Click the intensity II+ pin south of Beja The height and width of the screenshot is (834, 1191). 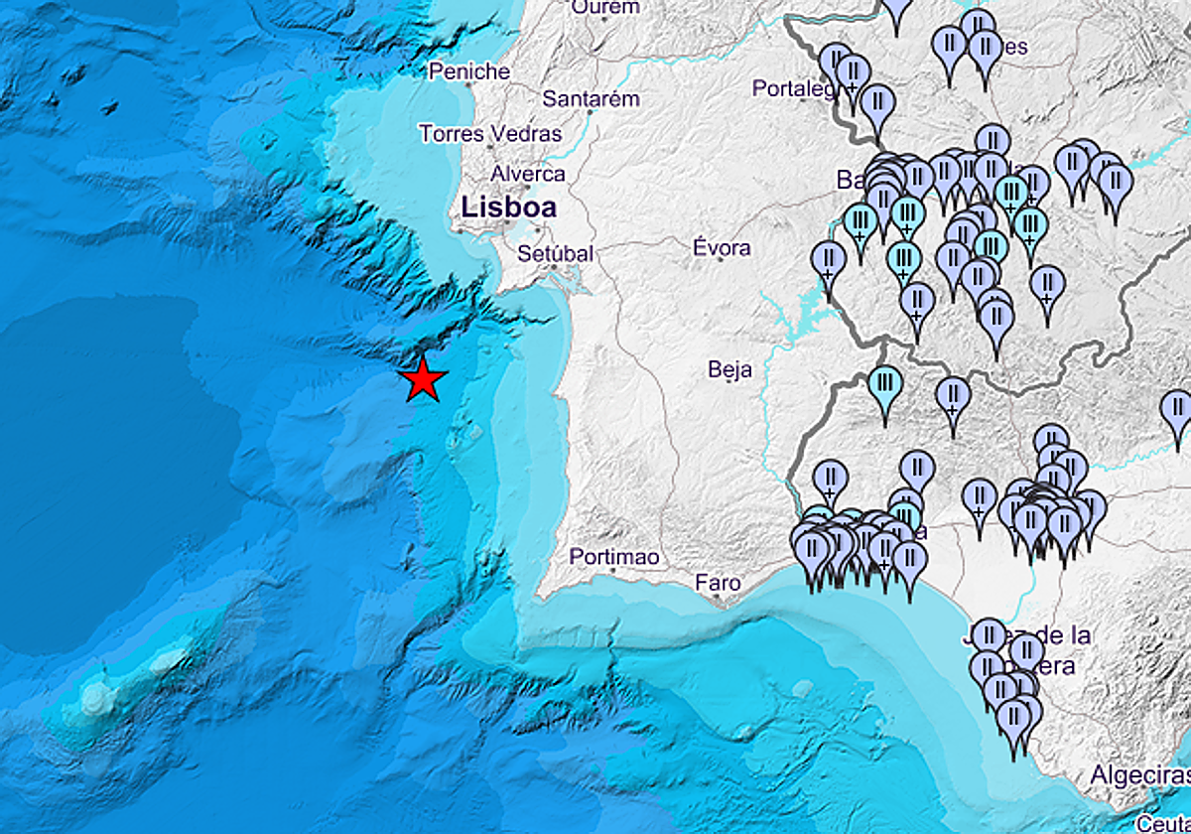[x=951, y=395]
